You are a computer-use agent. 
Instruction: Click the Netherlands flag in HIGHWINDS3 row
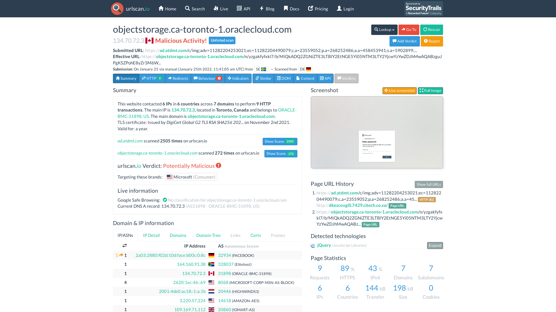click(211, 291)
